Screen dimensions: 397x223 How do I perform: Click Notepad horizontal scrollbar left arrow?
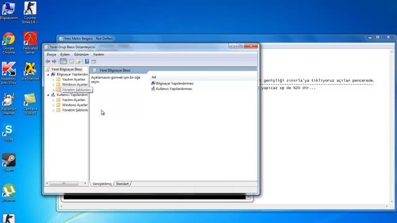pos(62,206)
